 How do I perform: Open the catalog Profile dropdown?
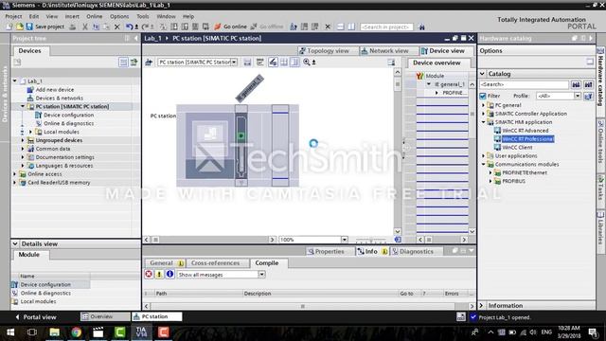point(578,96)
